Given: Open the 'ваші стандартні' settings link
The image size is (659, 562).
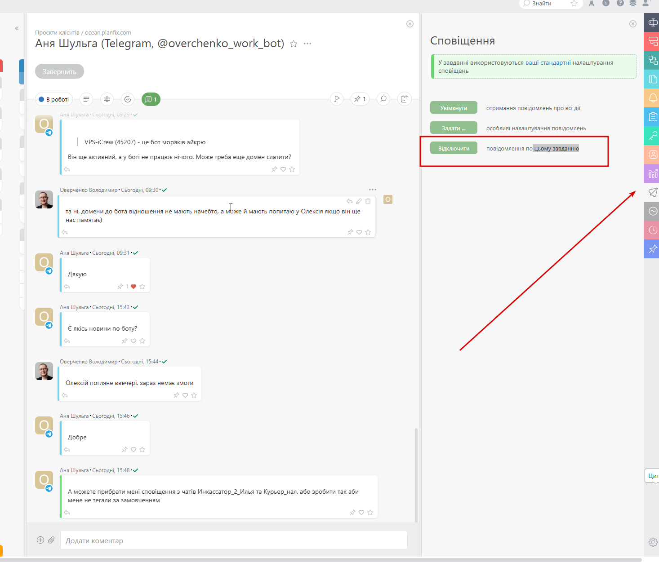Looking at the screenshot, I should point(548,62).
